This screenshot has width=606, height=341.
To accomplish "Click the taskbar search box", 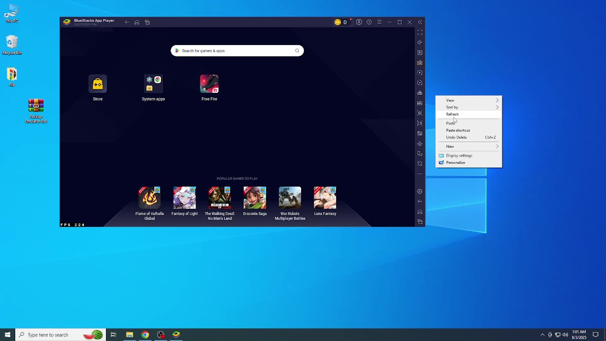I will click(x=61, y=335).
